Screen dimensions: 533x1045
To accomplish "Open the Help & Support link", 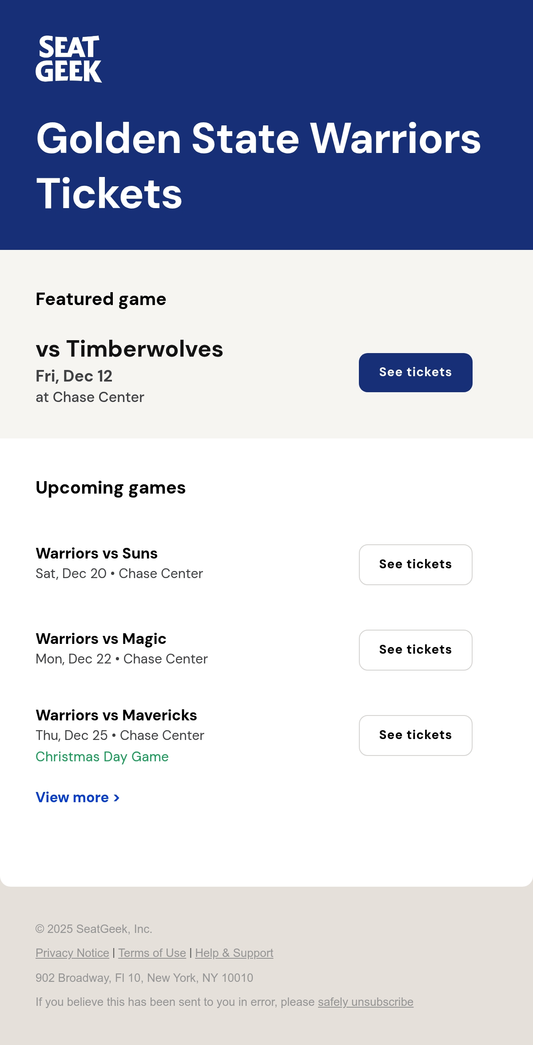I will (x=234, y=953).
